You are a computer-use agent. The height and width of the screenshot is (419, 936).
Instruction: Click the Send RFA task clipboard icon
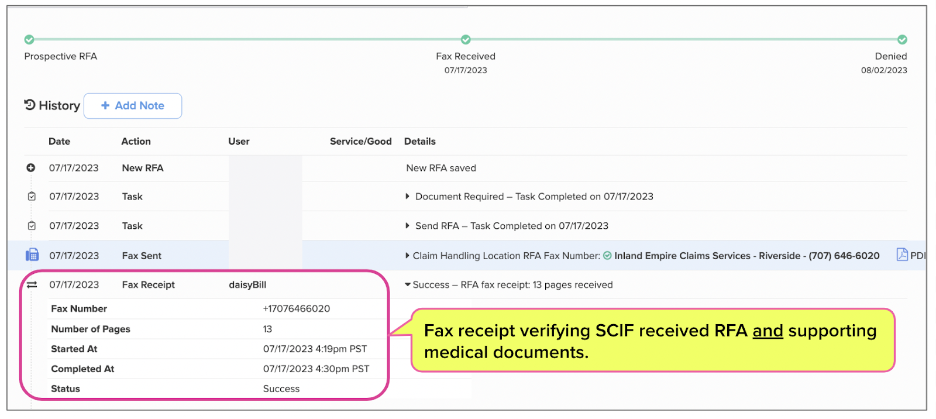tap(32, 226)
